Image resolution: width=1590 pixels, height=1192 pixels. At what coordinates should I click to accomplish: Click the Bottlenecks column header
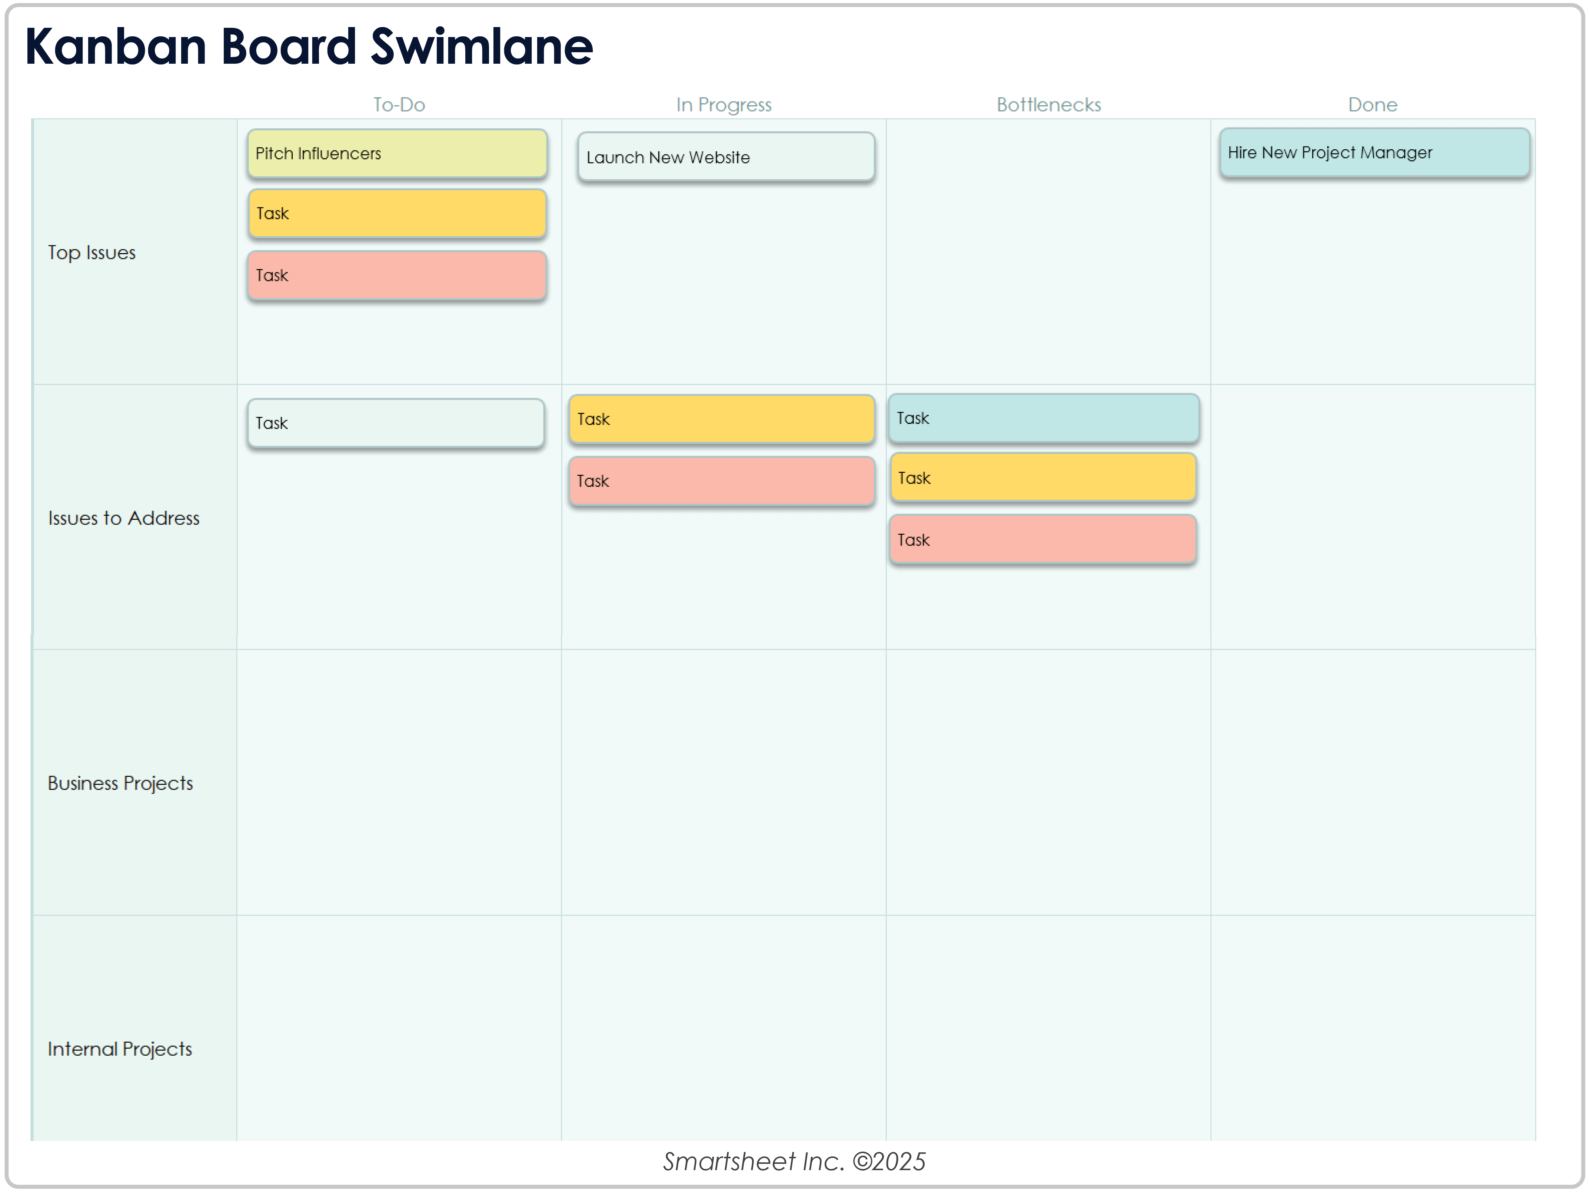click(x=1048, y=105)
